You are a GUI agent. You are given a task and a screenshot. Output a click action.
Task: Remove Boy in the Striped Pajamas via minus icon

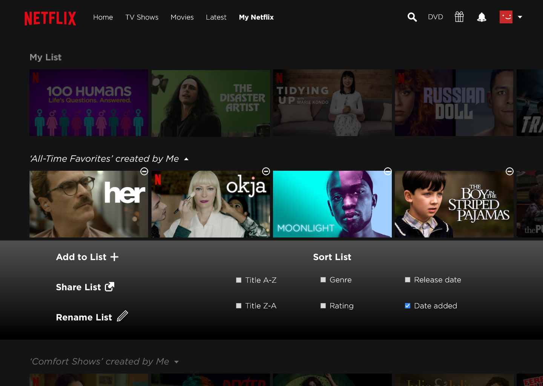(509, 171)
